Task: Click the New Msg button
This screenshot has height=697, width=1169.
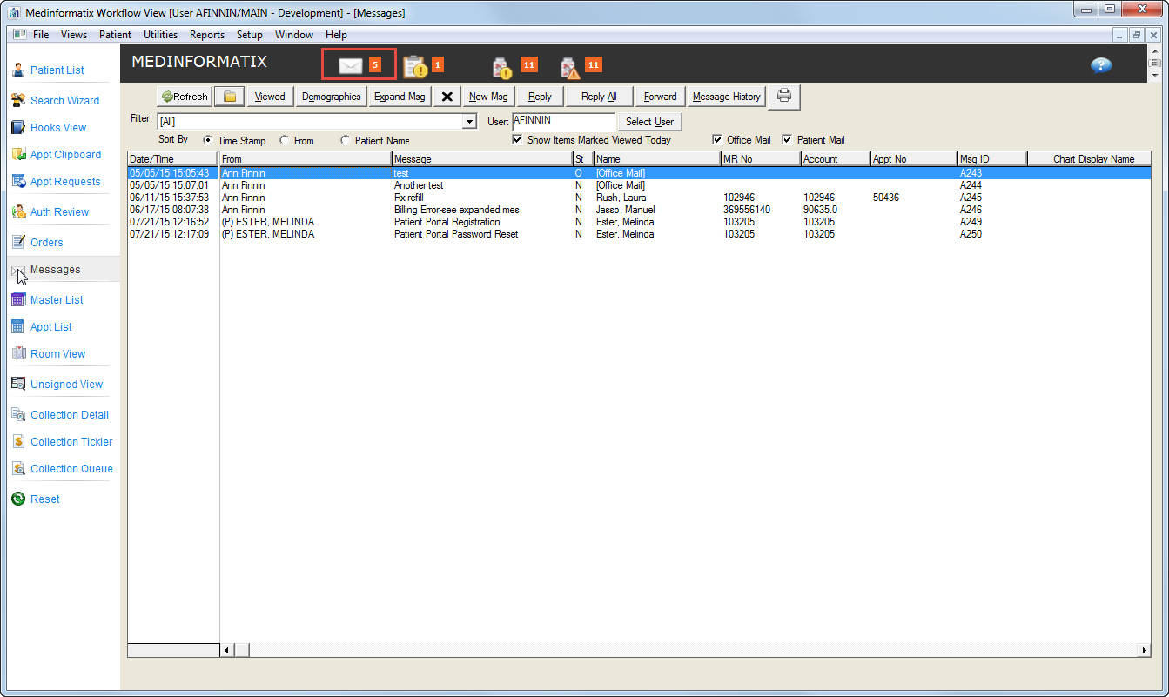Action: [x=488, y=97]
